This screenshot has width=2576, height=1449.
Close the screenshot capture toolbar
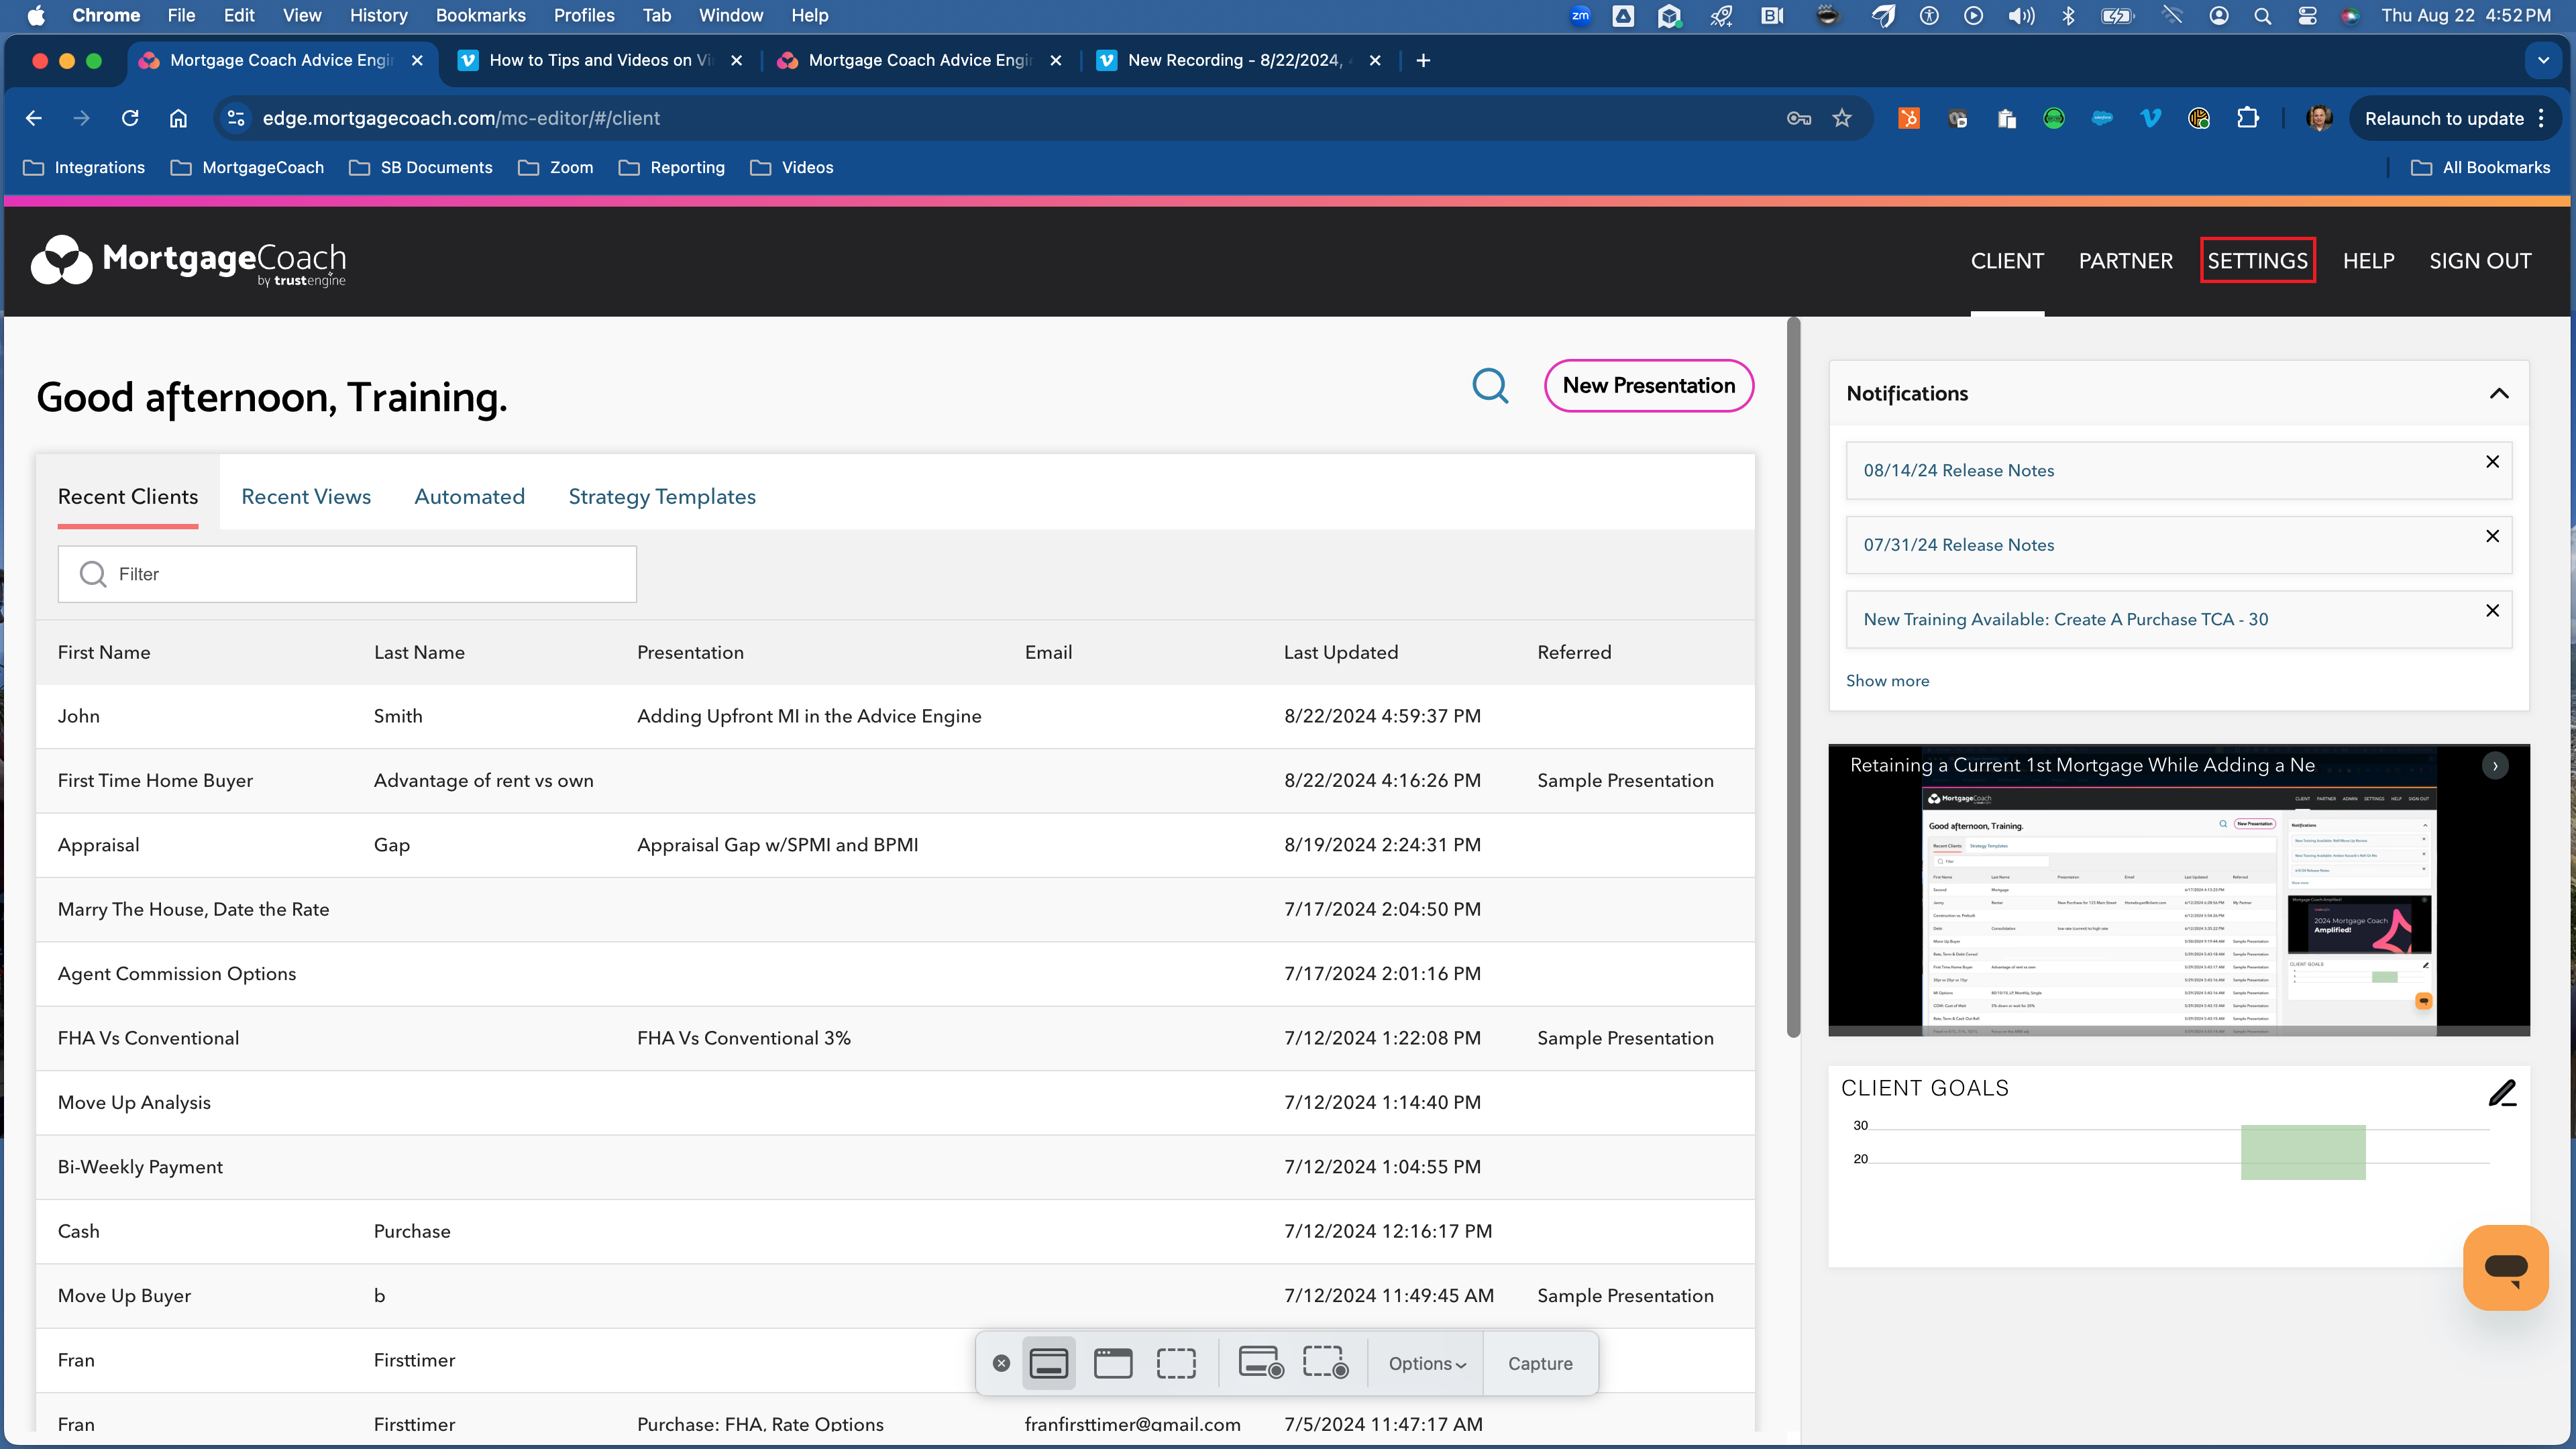pos(1001,1363)
